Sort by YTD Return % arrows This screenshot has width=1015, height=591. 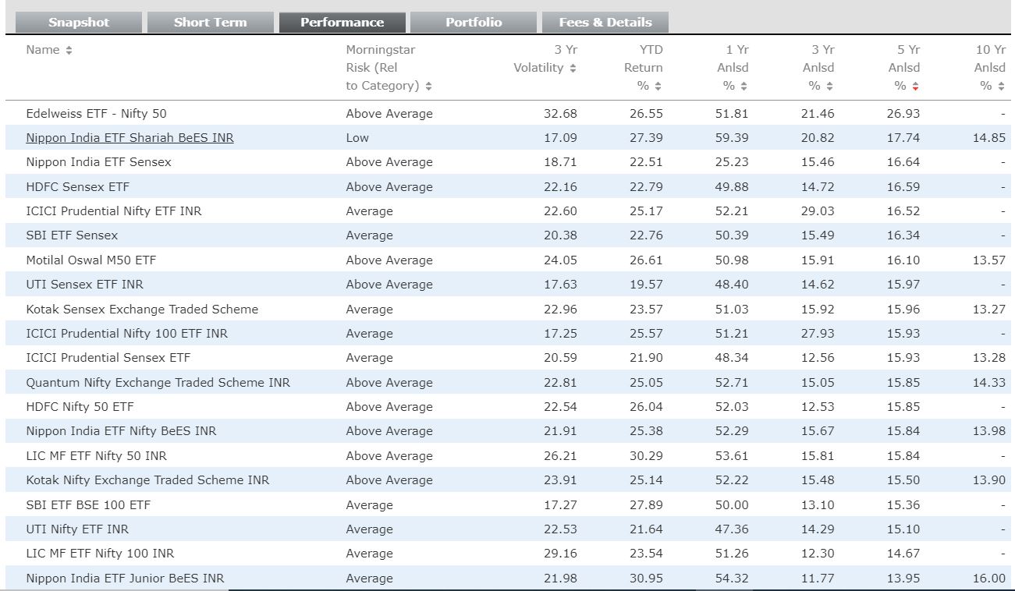click(x=658, y=87)
